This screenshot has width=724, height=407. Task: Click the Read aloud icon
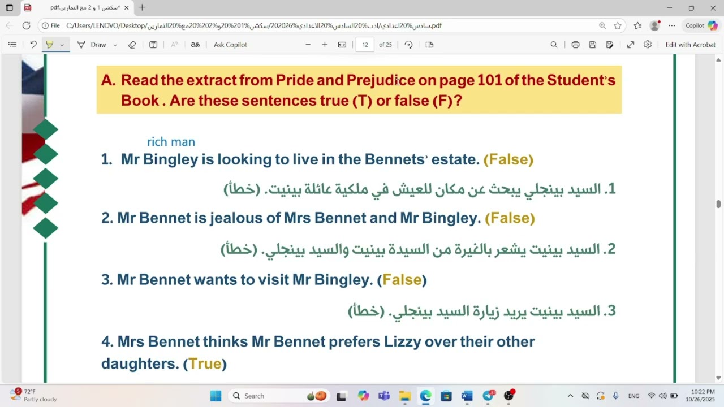point(174,45)
